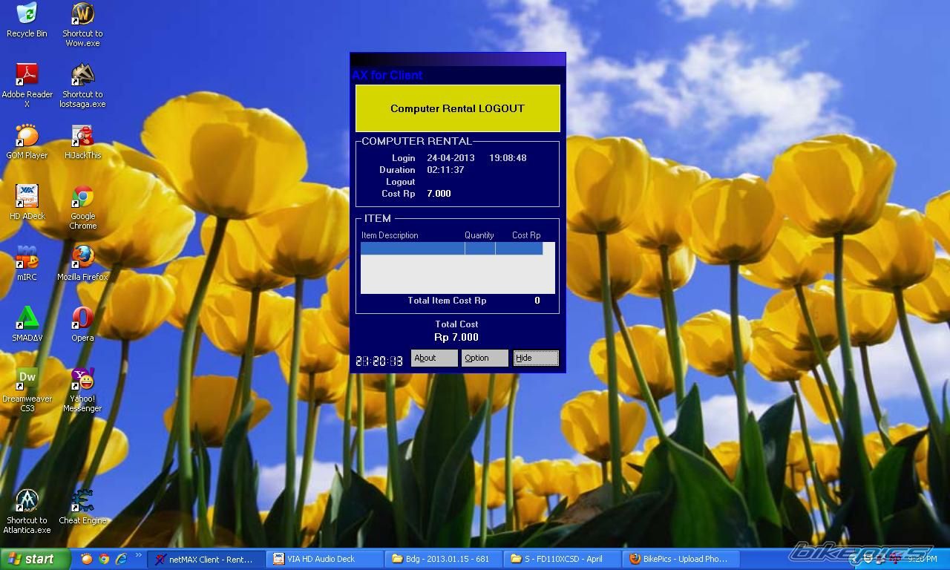Select the Cheat Engine desktop icon
Image resolution: width=950 pixels, height=570 pixels.
coord(82,501)
